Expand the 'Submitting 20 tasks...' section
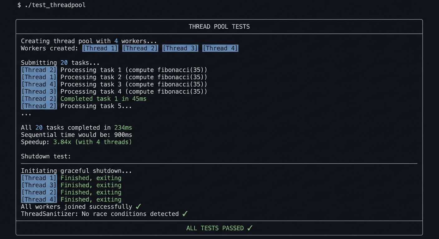This screenshot has width=439, height=239. tap(60, 63)
